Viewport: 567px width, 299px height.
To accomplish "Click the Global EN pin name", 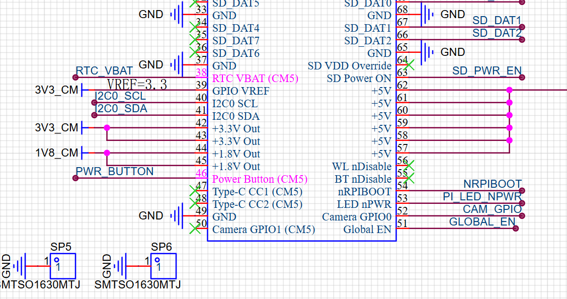I will coord(367,230).
